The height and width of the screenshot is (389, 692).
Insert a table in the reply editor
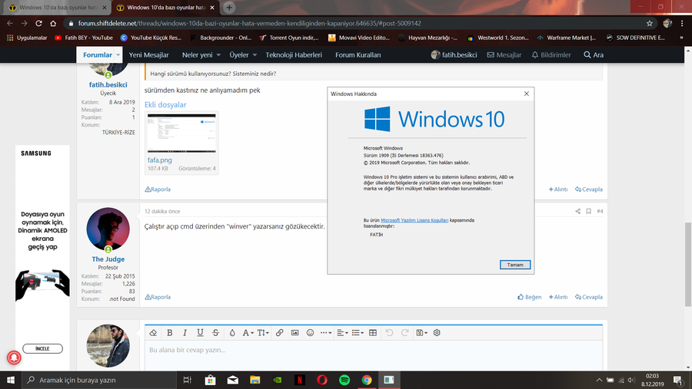click(373, 333)
